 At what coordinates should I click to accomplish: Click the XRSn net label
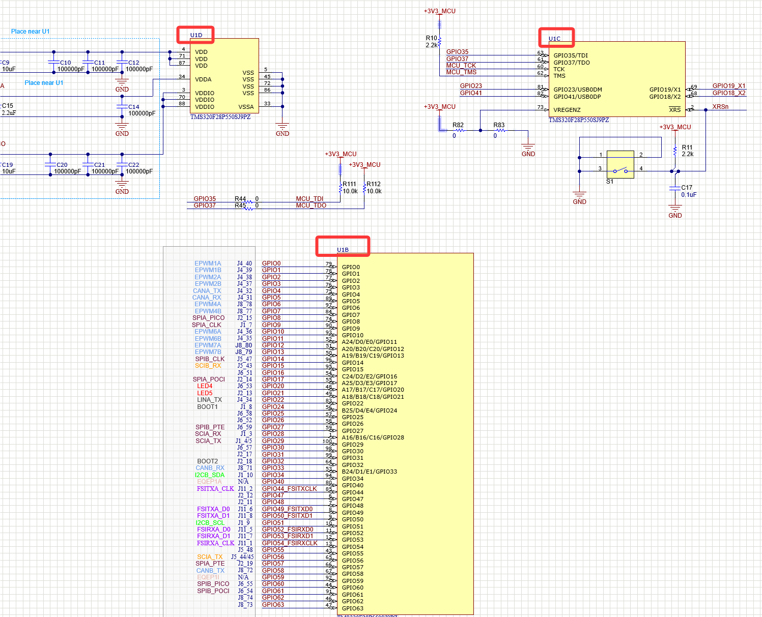[720, 107]
